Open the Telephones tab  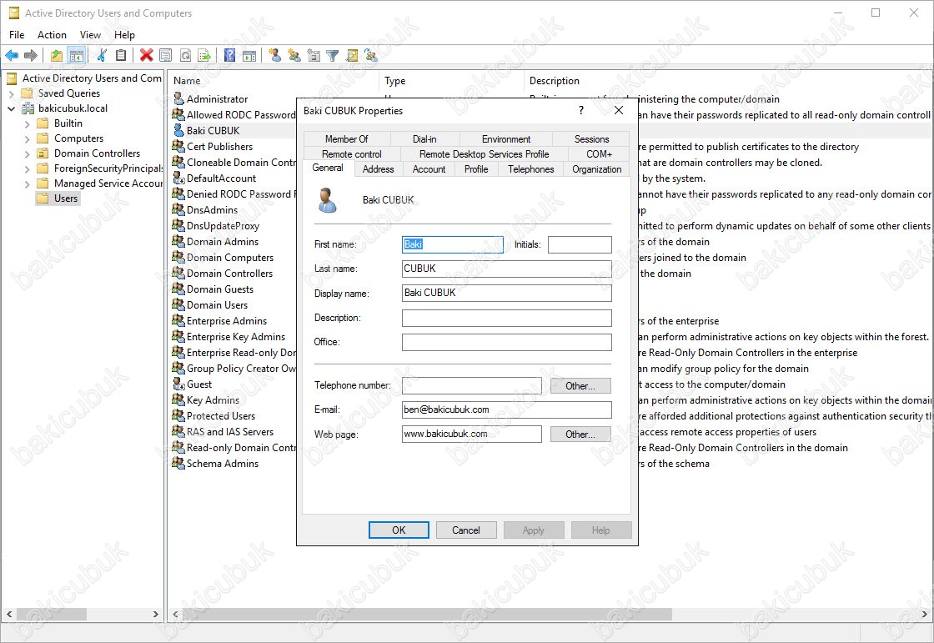coord(530,169)
